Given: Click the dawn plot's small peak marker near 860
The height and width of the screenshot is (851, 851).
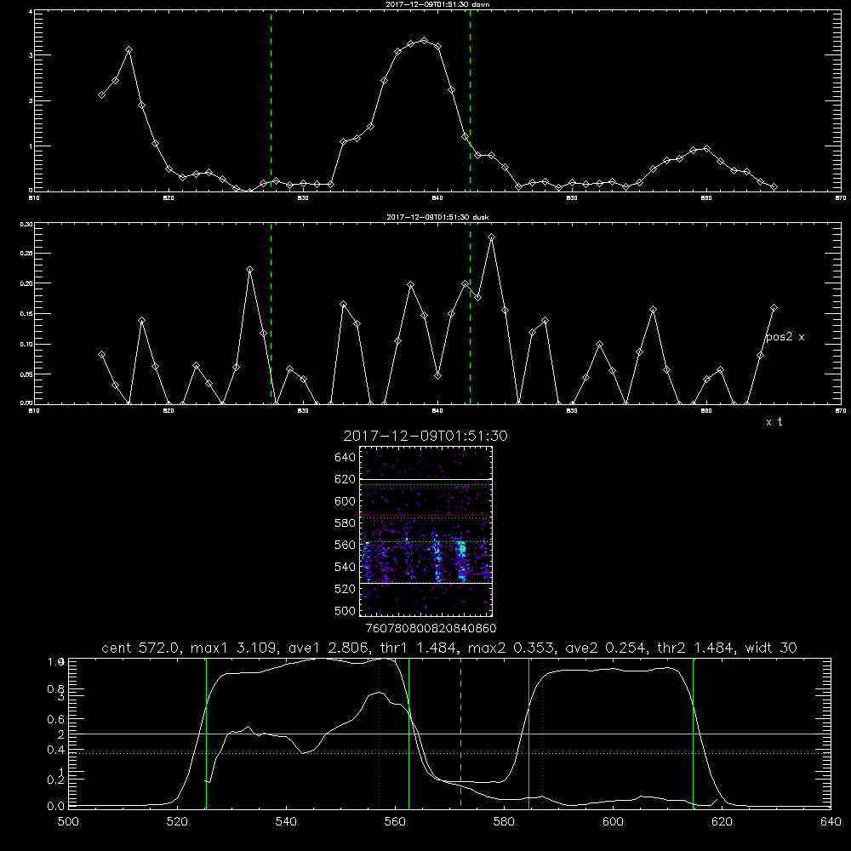Looking at the screenshot, I should click(706, 148).
